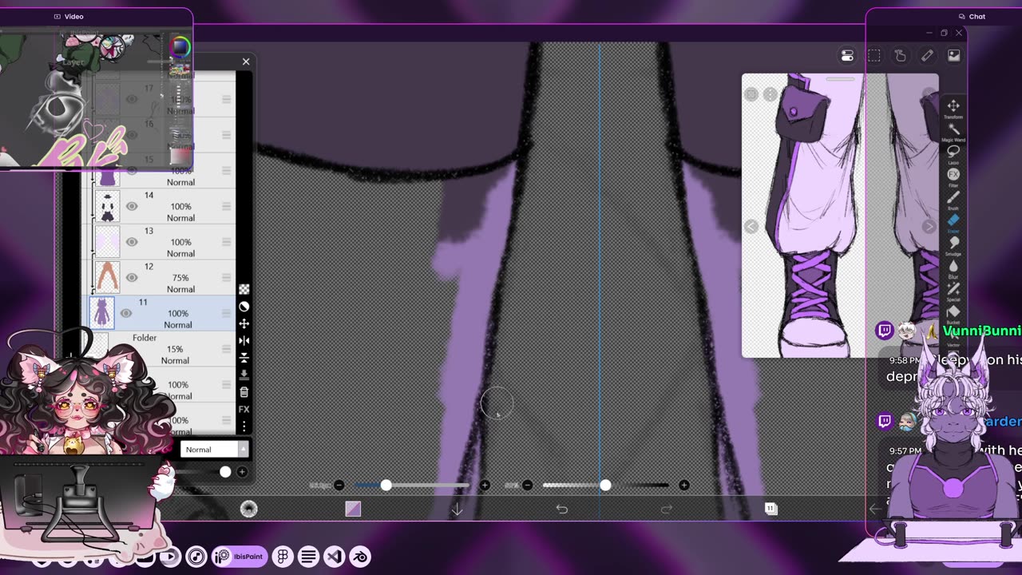Toggle visibility of layer 12
Image resolution: width=1022 pixels, height=575 pixels.
coord(132,277)
